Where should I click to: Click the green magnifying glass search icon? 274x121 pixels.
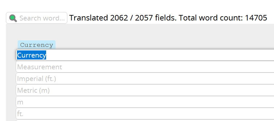click(x=13, y=18)
